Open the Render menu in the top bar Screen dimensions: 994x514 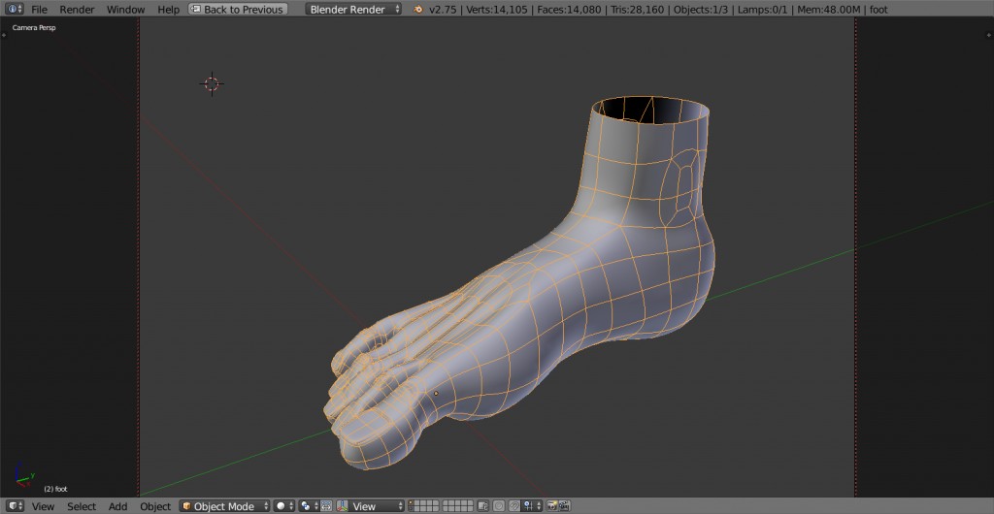click(x=77, y=10)
